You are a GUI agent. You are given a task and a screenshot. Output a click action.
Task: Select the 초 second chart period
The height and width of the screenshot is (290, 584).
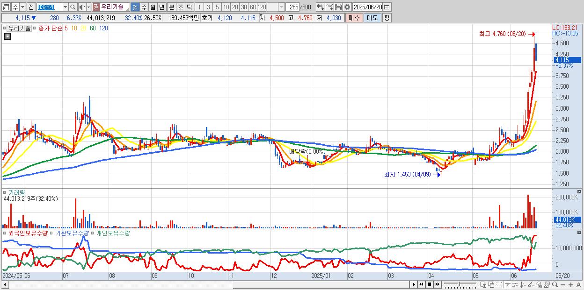180,7
